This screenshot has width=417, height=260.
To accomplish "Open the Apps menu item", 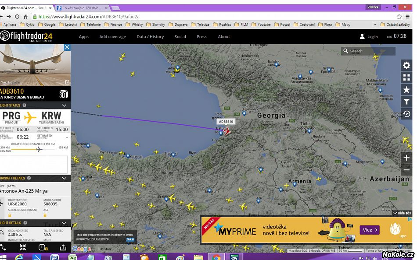I will pyautogui.click(x=84, y=37).
